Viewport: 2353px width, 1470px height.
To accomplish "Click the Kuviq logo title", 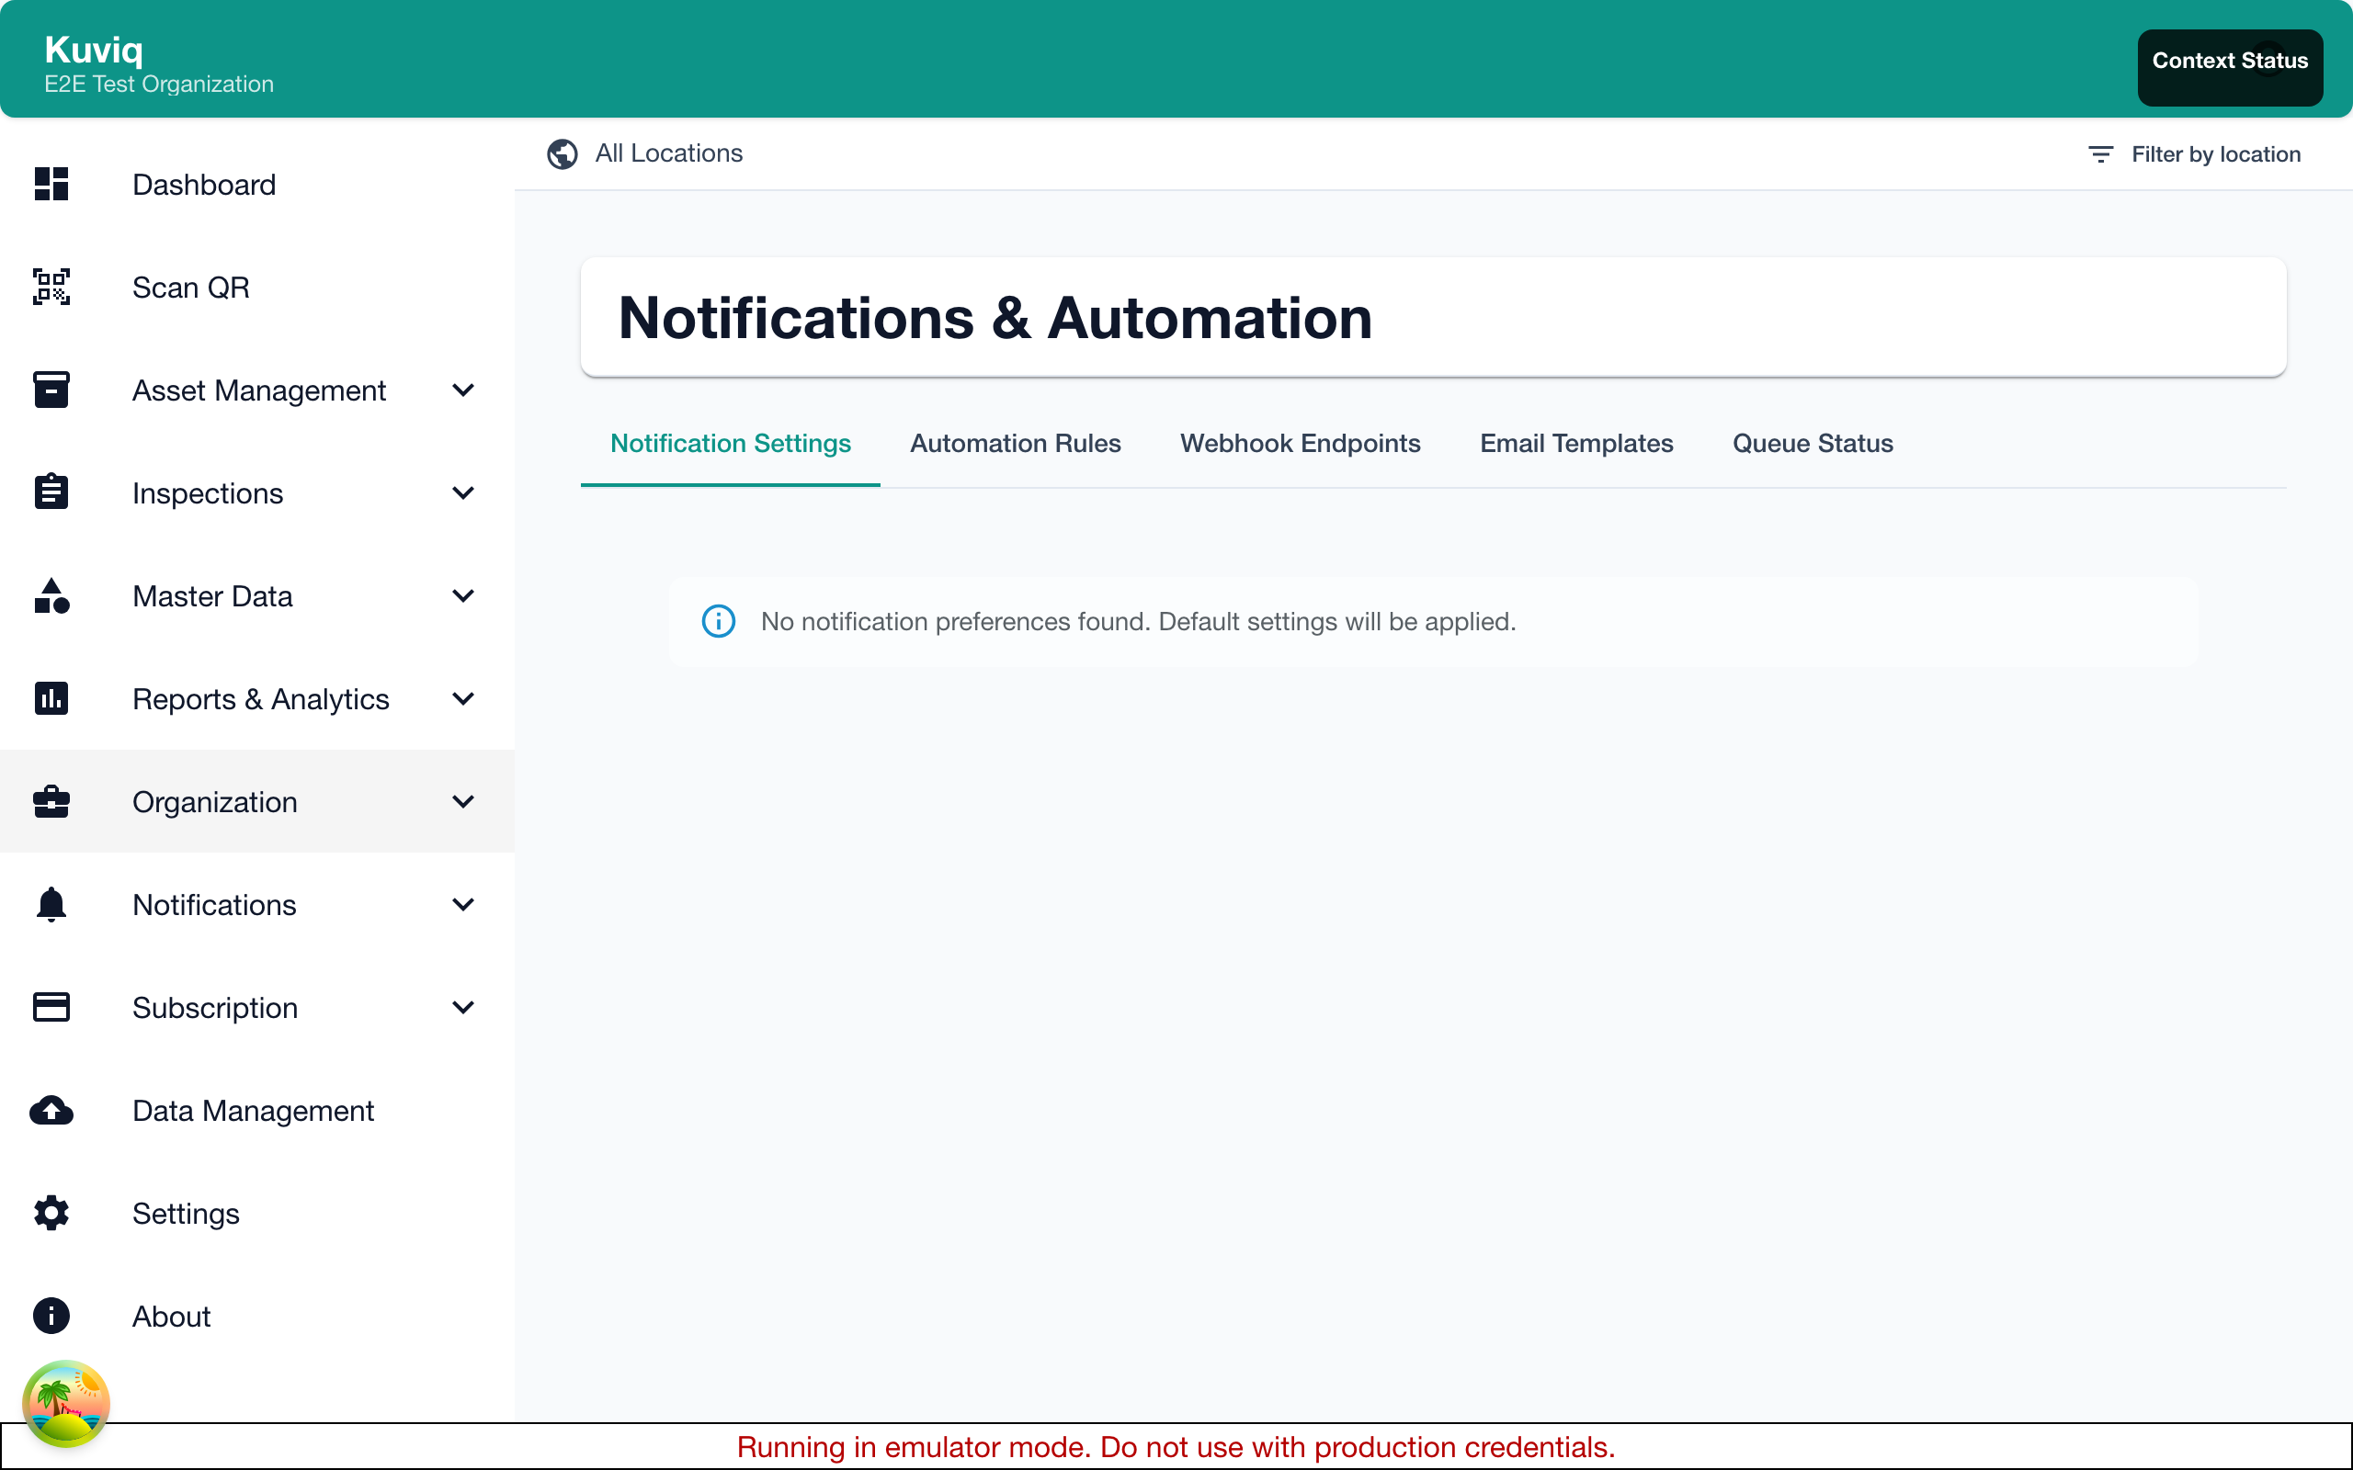I will point(95,49).
